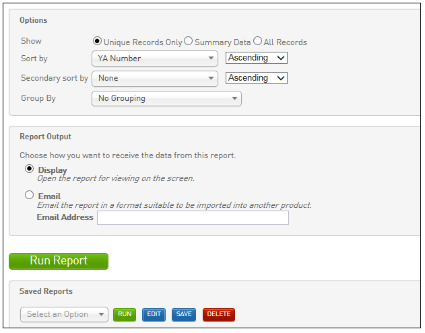This screenshot has width=425, height=333.
Task: Click 'Open the report for viewing' description
Action: pyautogui.click(x=116, y=178)
